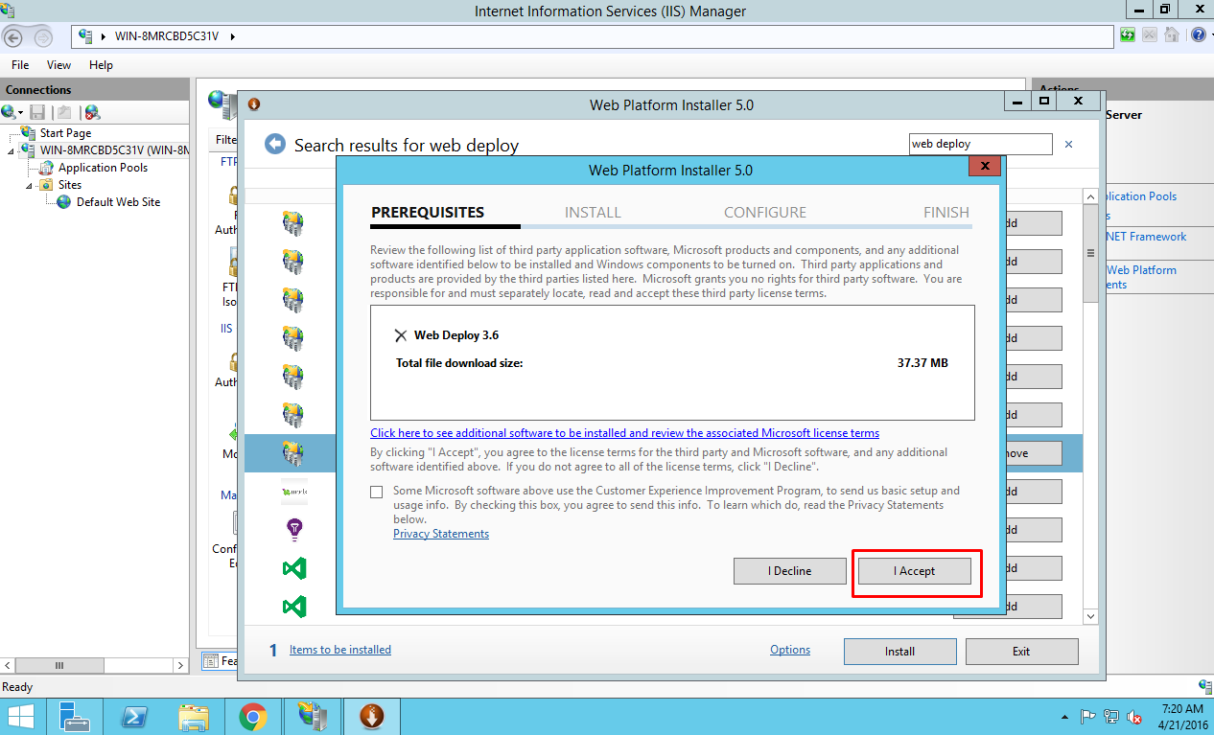
Task: Open Google Chrome from the taskbar
Action: [x=253, y=717]
